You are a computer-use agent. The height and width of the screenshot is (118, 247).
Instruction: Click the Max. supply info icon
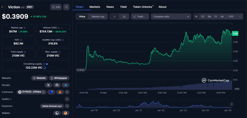tap(59, 52)
